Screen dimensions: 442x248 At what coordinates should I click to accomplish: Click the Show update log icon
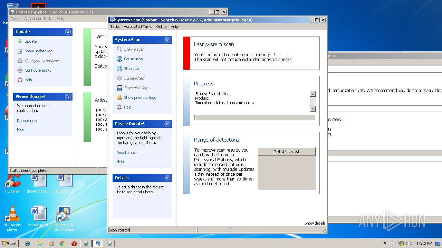(x=20, y=51)
